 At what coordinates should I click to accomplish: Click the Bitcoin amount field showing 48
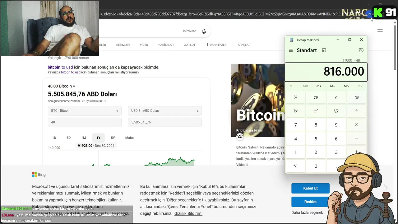(x=85, y=122)
